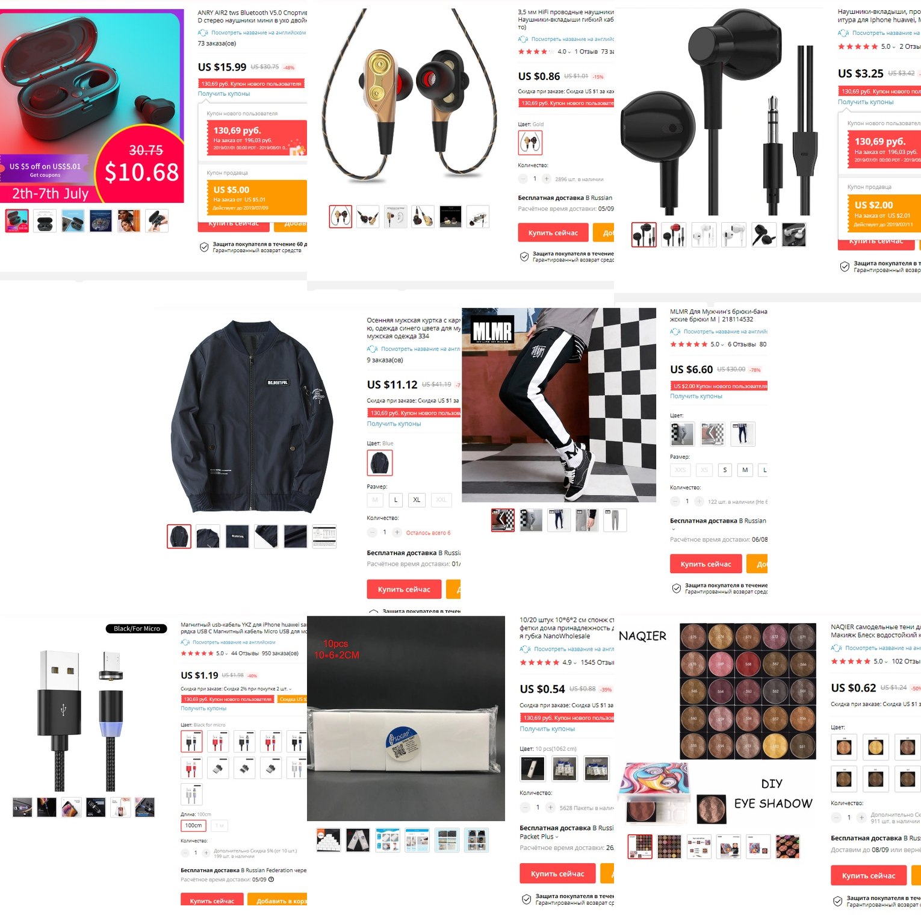Click translate icon beside the NAQIER eyeshadow title

836,648
